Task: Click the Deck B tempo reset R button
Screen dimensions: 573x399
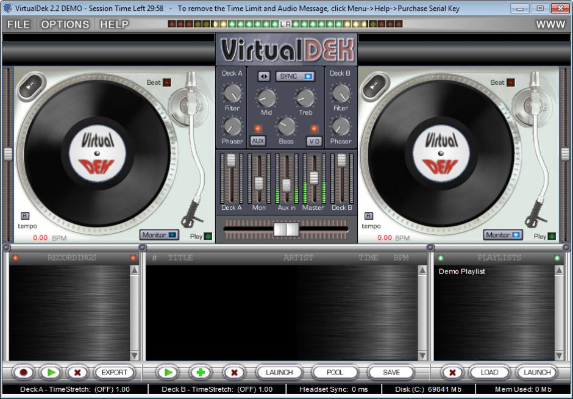Action: point(369,216)
